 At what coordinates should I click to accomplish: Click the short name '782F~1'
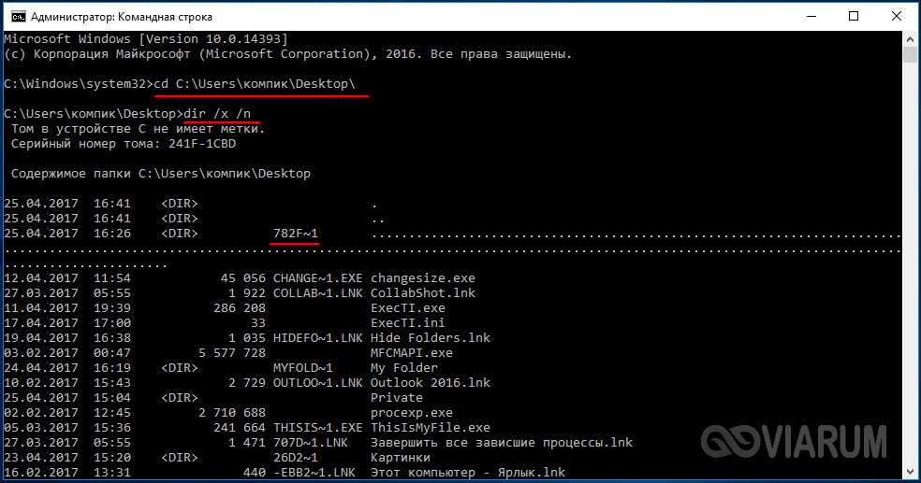tap(296, 234)
